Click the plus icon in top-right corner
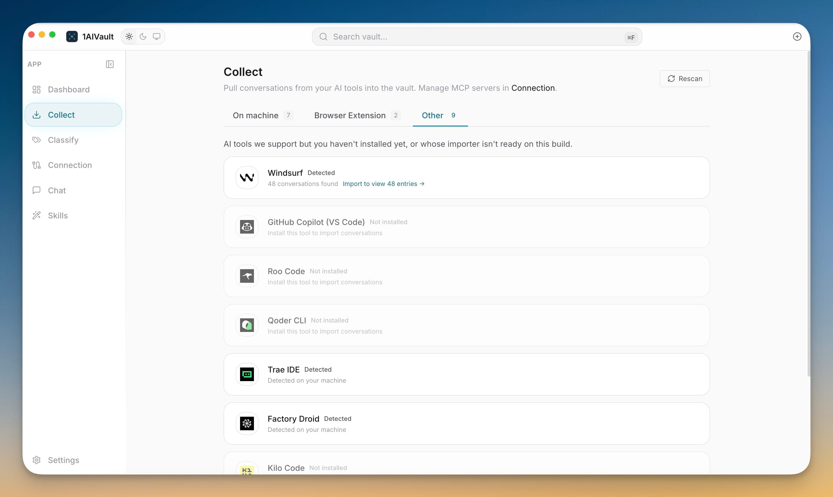The image size is (833, 497). (797, 37)
